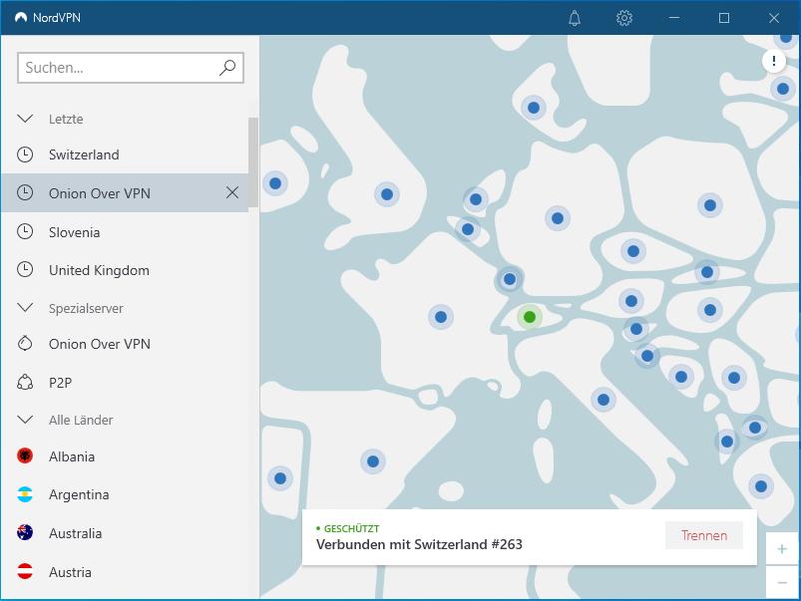The width and height of the screenshot is (801, 601).
Task: Click the Austria flag icon
Action: point(25,571)
